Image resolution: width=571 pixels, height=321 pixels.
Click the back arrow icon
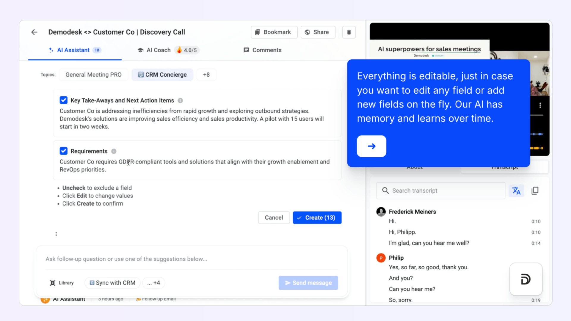click(34, 32)
